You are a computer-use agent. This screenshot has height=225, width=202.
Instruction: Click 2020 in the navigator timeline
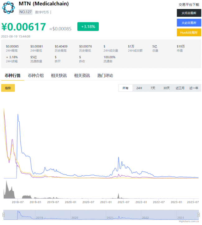[75, 218]
